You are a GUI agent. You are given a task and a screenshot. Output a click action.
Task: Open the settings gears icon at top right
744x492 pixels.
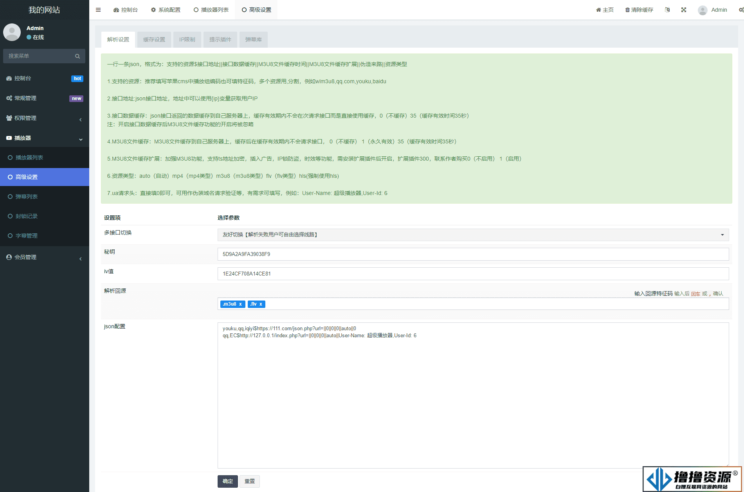pyautogui.click(x=741, y=10)
